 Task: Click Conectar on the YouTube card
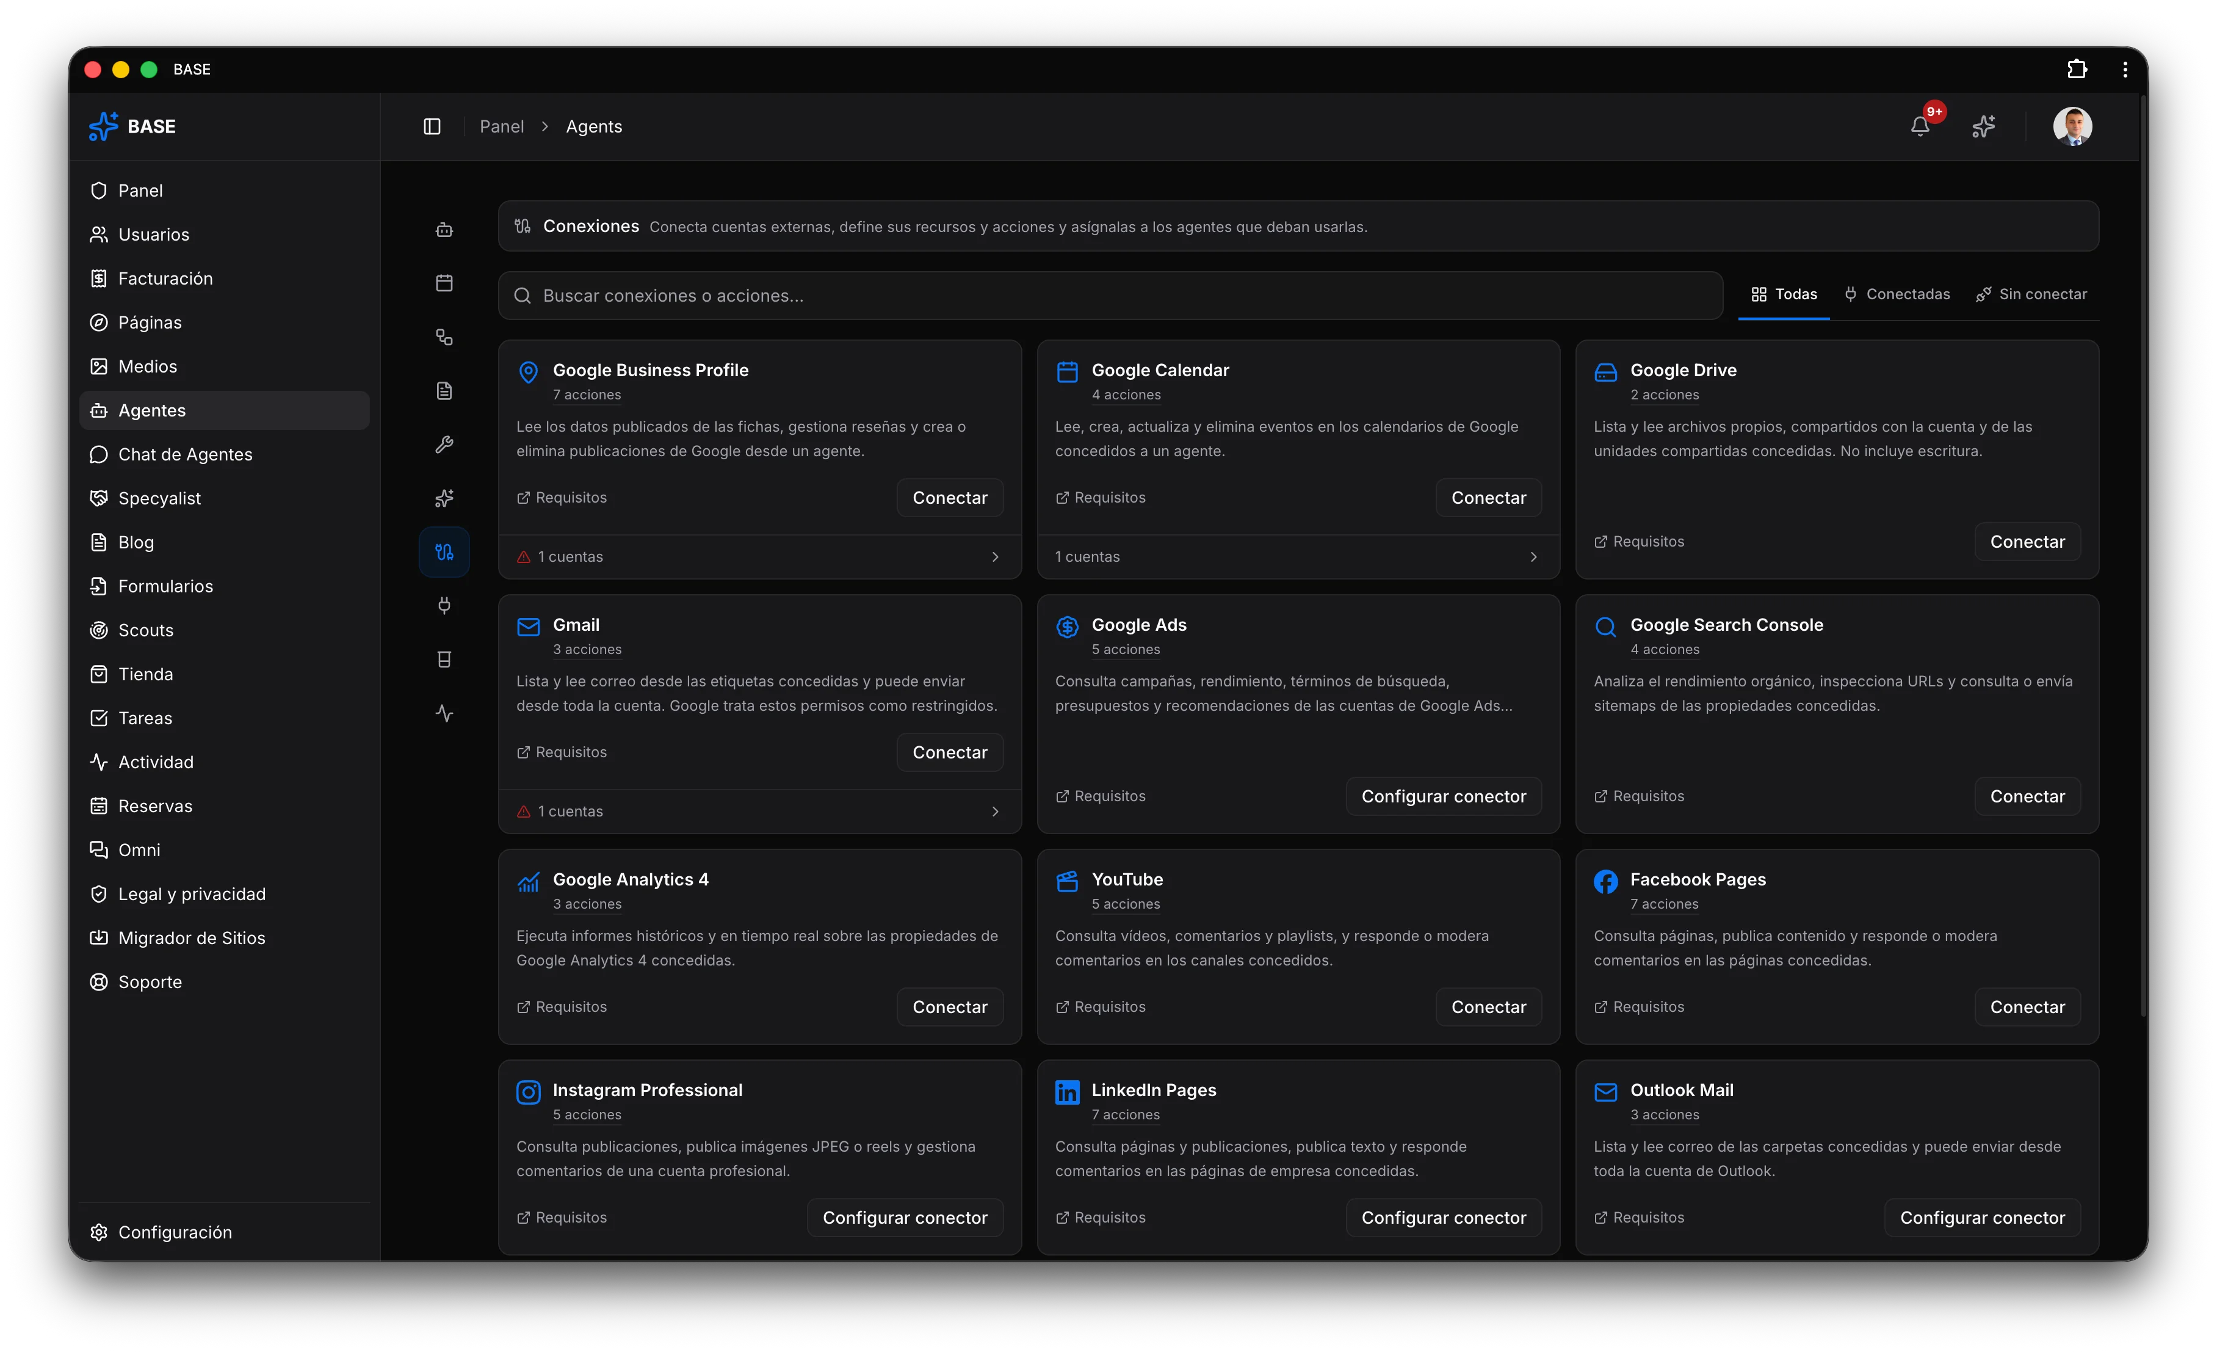[1488, 1007]
